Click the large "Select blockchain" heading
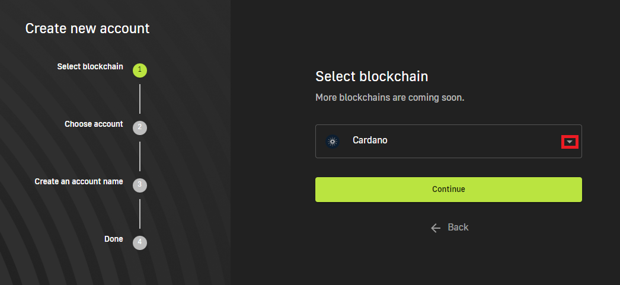The width and height of the screenshot is (620, 285). 372,76
